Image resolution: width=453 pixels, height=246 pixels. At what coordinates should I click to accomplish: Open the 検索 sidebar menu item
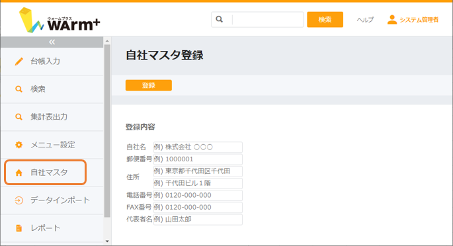pyautogui.click(x=52, y=89)
